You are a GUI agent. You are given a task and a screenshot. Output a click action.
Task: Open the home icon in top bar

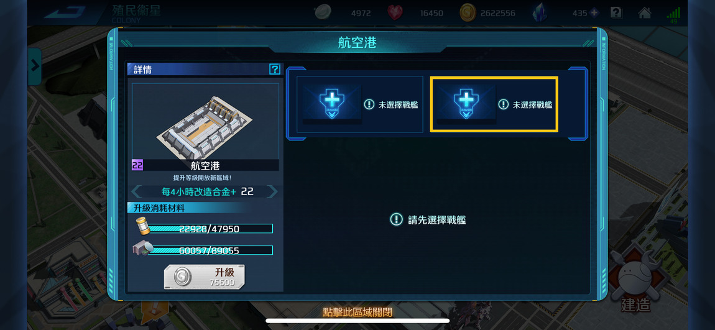644,13
